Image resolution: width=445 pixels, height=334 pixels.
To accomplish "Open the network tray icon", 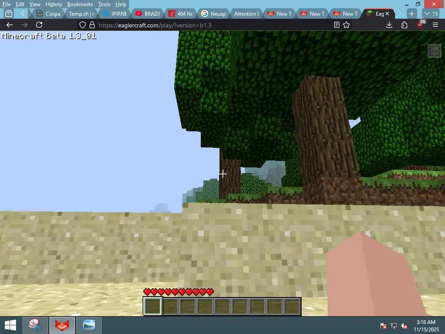I will 394,326.
